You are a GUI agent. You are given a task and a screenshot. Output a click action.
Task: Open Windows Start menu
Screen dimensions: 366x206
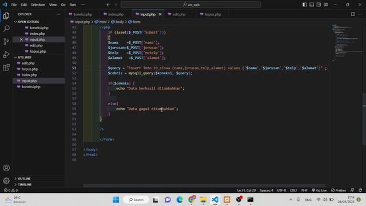click(116, 200)
